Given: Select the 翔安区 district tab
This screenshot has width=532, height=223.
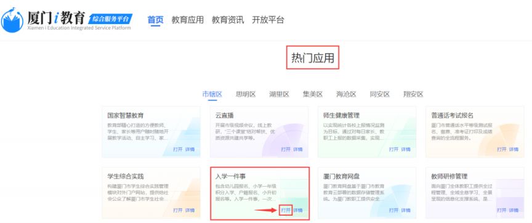Looking at the screenshot, I should coord(413,94).
